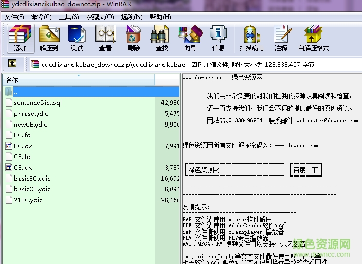Screen dimensions: 362x264
Task: Go up one folder level button
Action: pos(12,64)
